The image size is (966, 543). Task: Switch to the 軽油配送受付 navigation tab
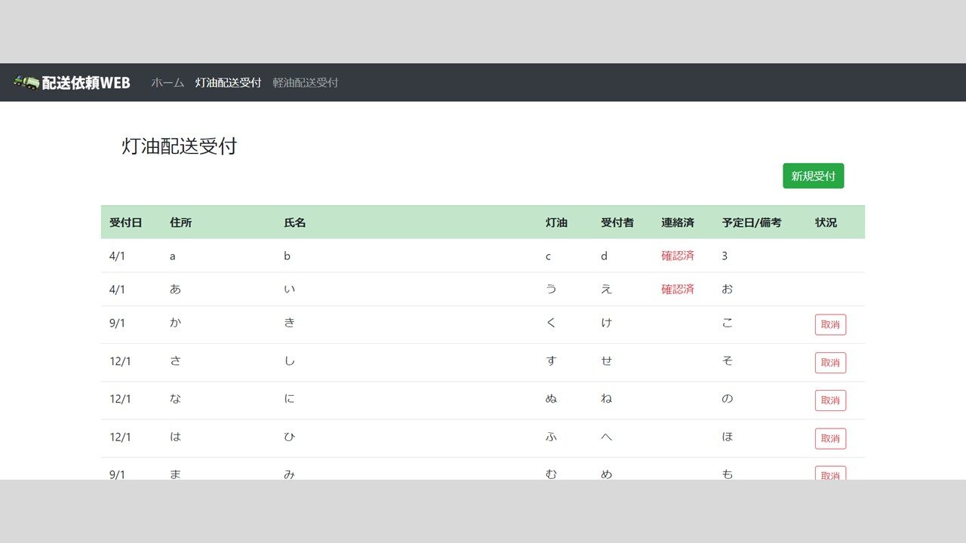click(306, 83)
